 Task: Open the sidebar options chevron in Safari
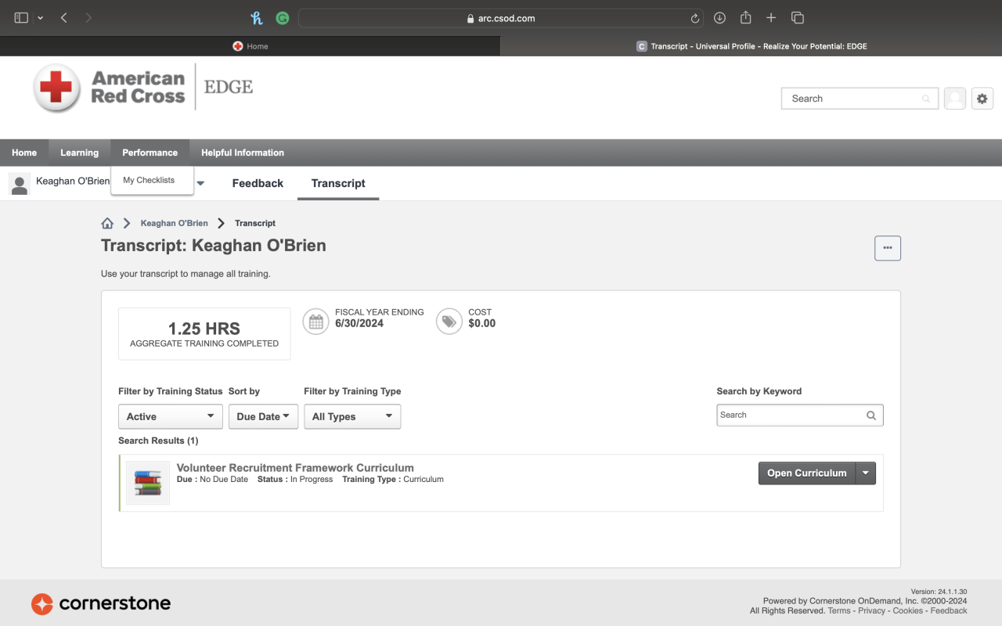(40, 18)
